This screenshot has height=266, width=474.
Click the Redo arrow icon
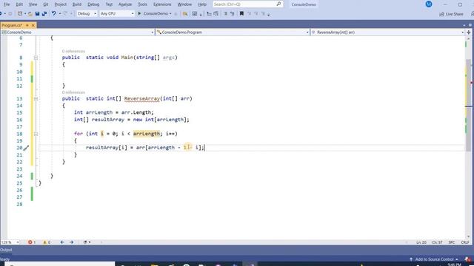click(65, 13)
